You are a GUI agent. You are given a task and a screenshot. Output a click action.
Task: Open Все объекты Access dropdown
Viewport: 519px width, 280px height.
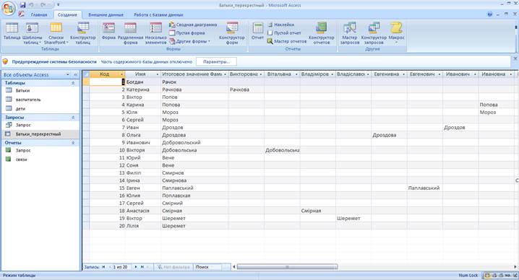[67, 75]
